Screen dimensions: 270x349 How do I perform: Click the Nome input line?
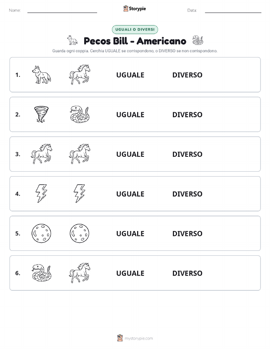[62, 11]
